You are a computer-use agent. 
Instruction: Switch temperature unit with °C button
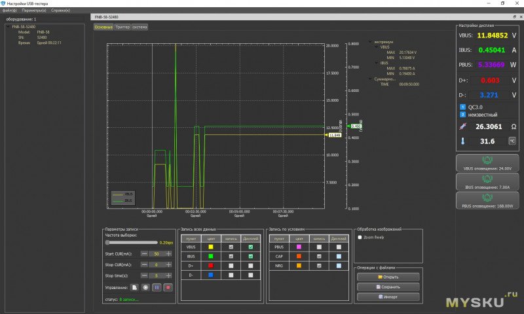[512, 140]
